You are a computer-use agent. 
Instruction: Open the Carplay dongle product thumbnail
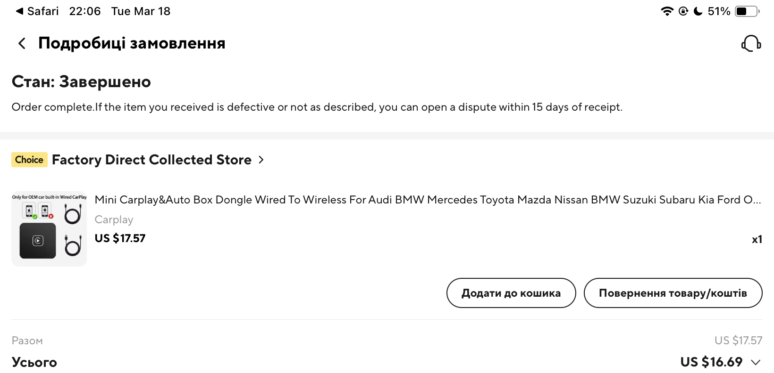pyautogui.click(x=49, y=229)
